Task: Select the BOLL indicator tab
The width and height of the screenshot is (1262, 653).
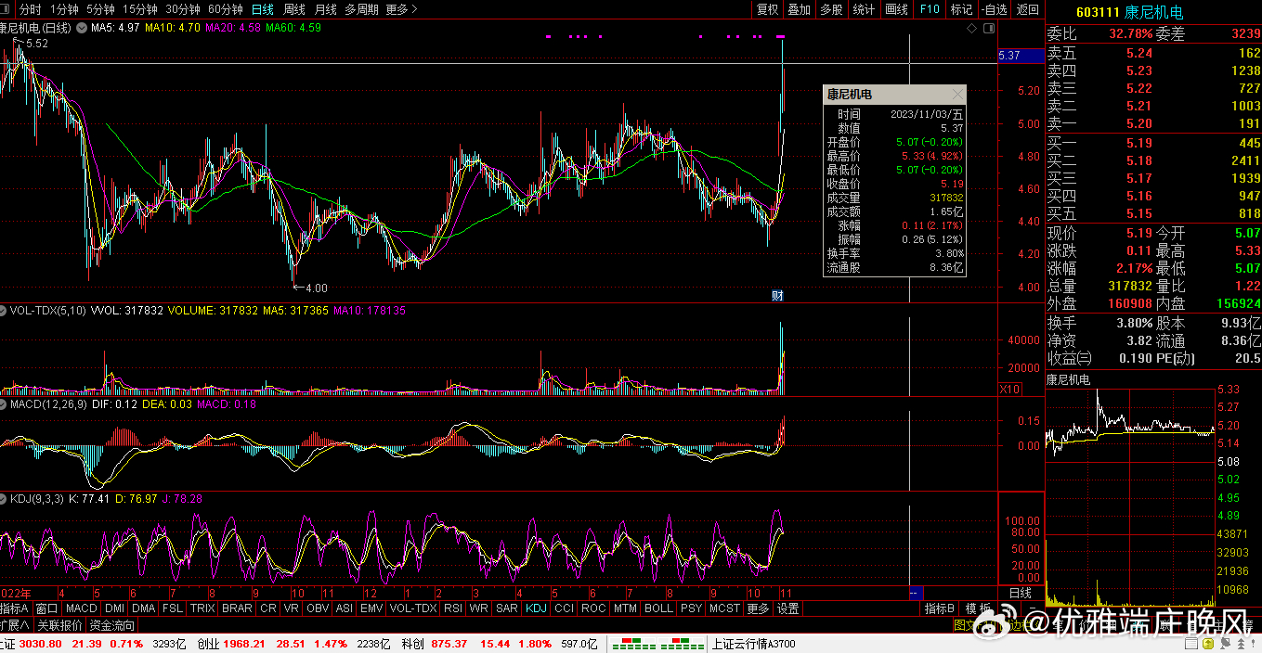Action: 658,608
